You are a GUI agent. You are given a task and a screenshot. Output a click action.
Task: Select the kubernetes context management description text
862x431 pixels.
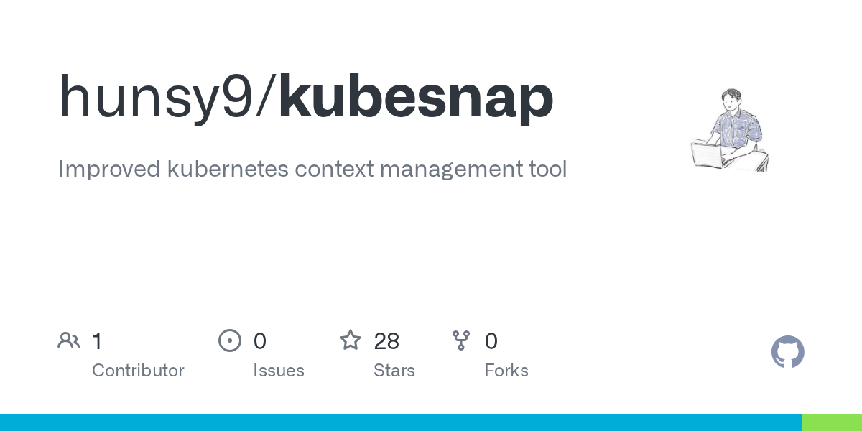point(312,170)
